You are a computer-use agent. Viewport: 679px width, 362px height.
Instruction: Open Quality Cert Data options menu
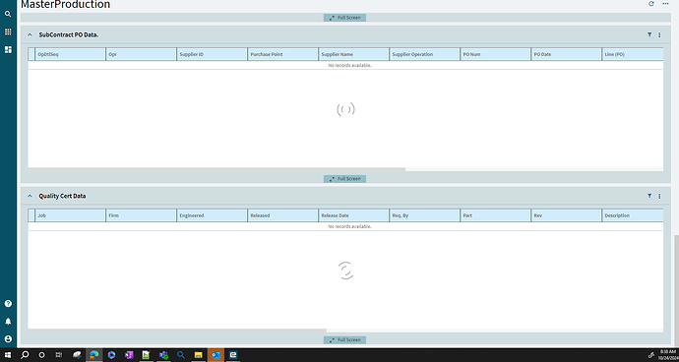659,196
